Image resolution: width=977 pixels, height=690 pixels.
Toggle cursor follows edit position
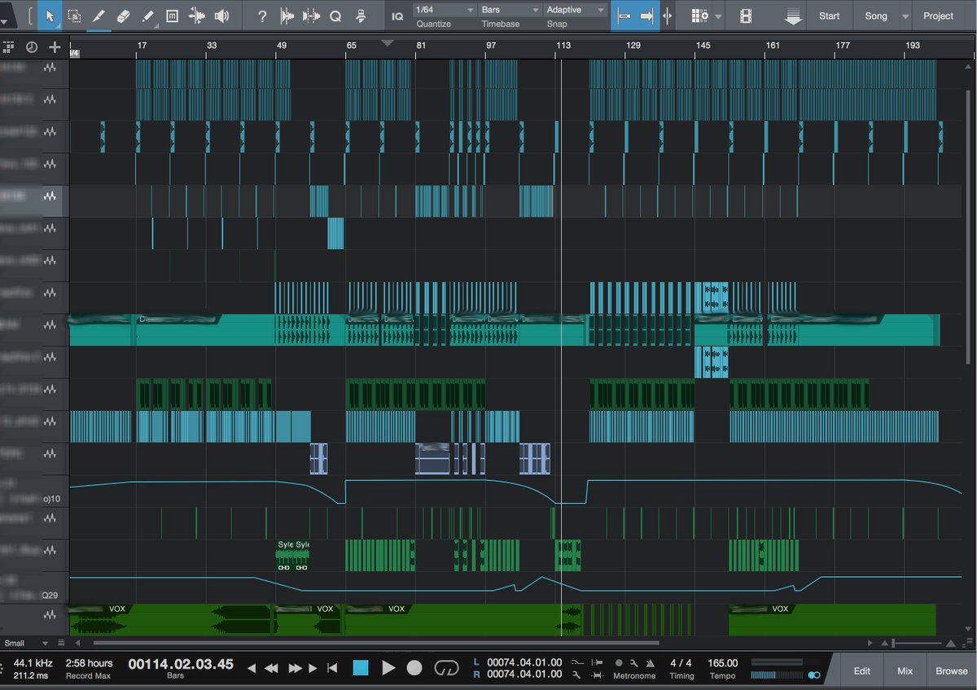pyautogui.click(x=668, y=15)
